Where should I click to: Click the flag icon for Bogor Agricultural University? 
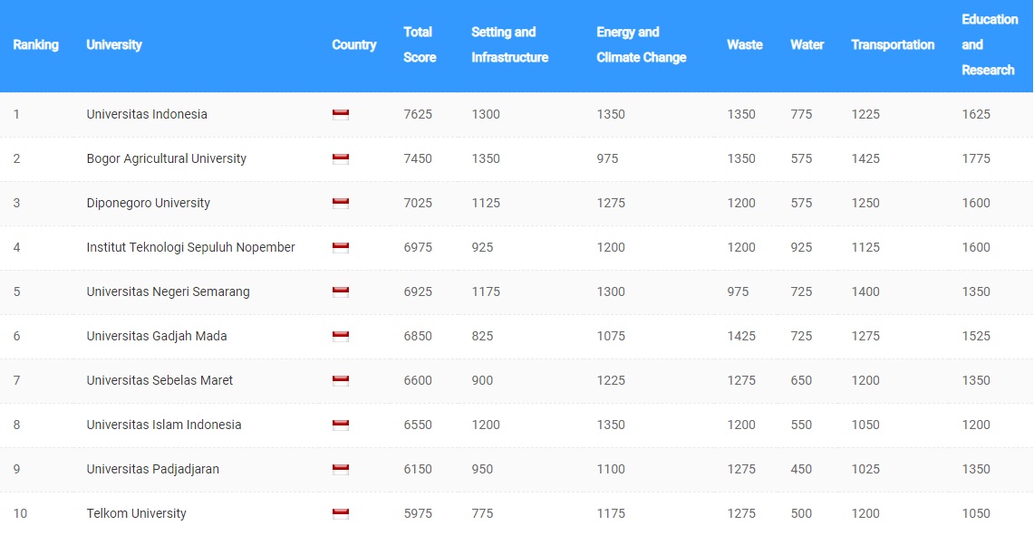click(341, 159)
